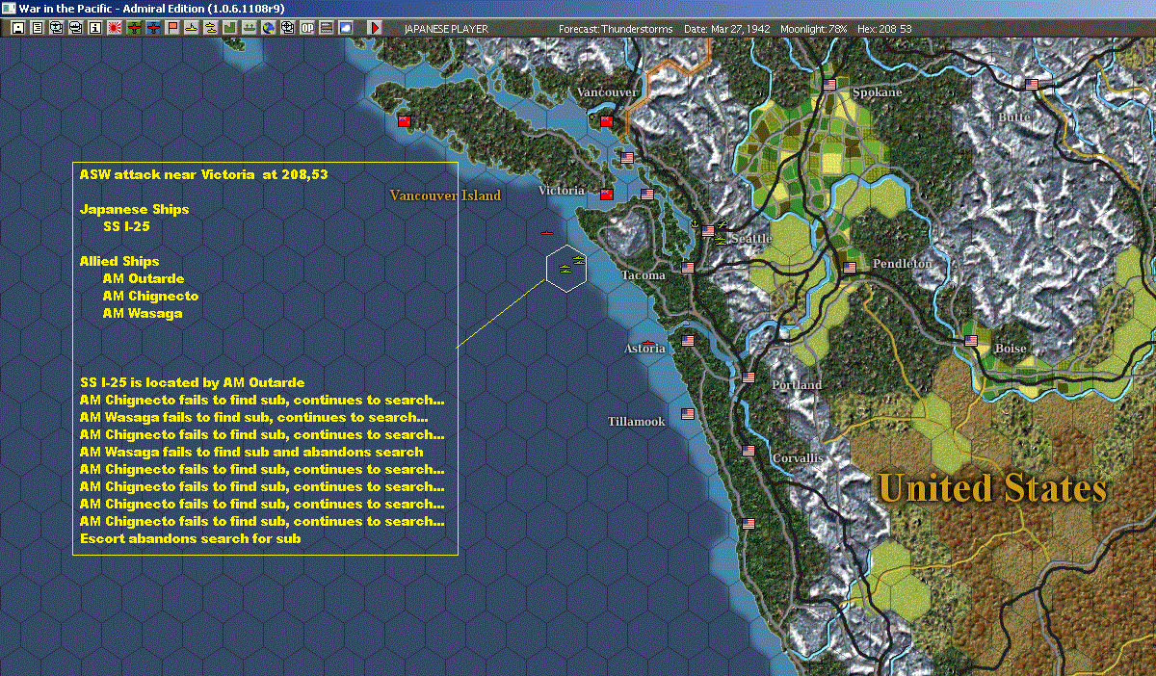The image size is (1156, 676).
Task: Select the red ensign flag at Vancouver
Action: coord(607,121)
